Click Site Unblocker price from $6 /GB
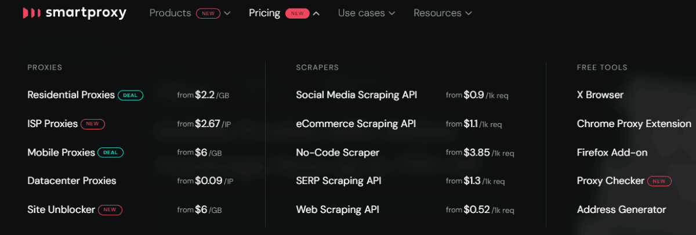696x235 pixels. pos(200,209)
